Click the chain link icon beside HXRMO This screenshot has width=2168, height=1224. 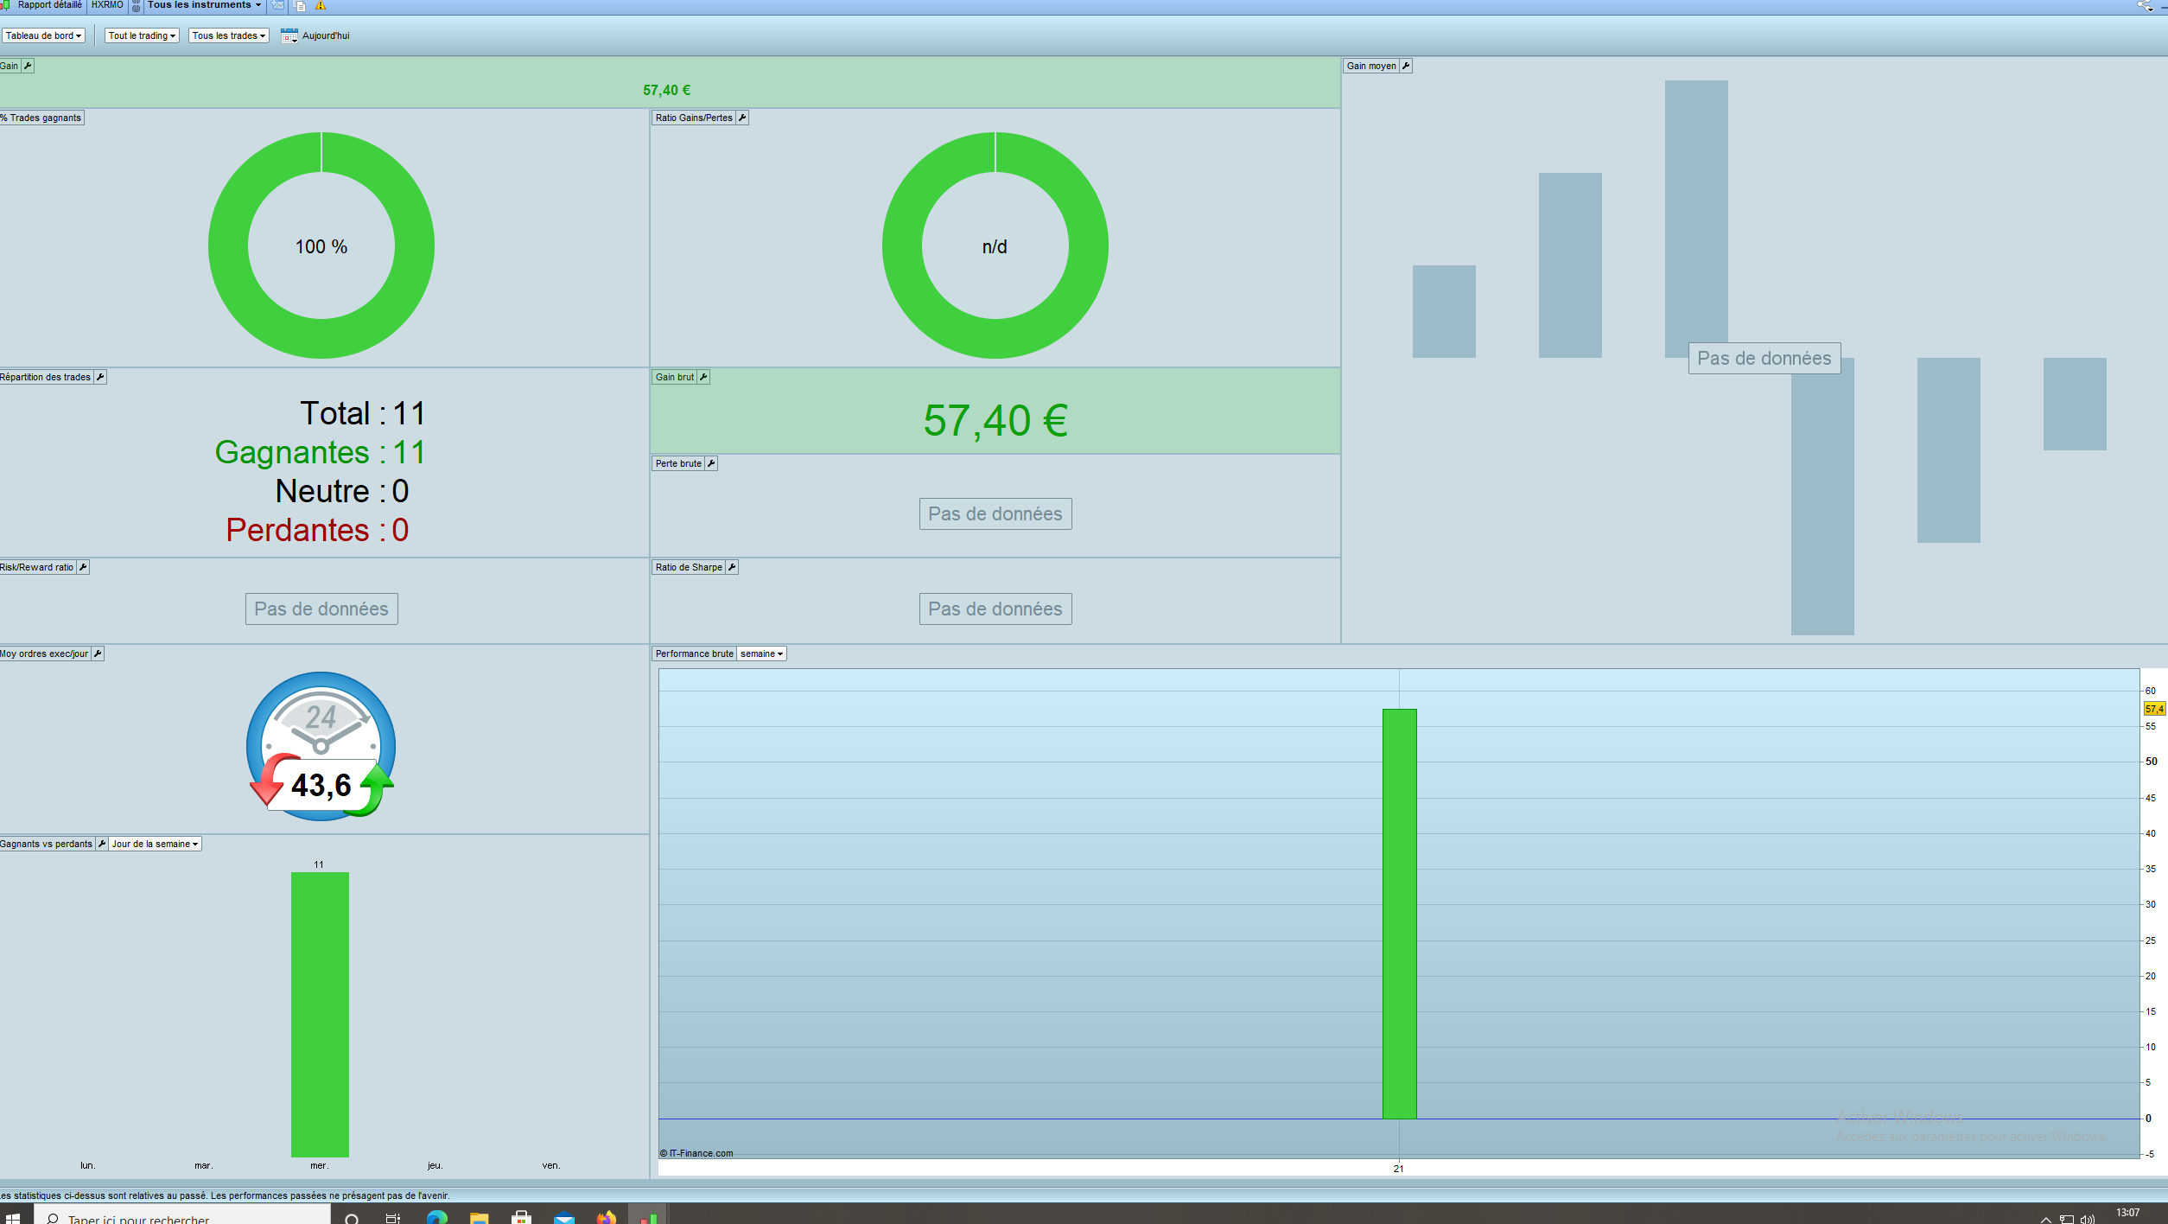137,6
